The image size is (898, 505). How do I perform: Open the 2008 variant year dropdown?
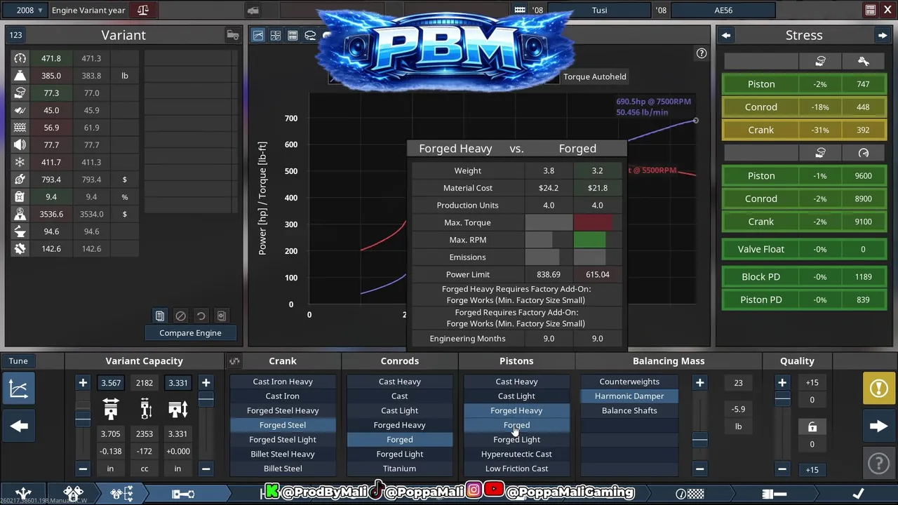[30, 10]
